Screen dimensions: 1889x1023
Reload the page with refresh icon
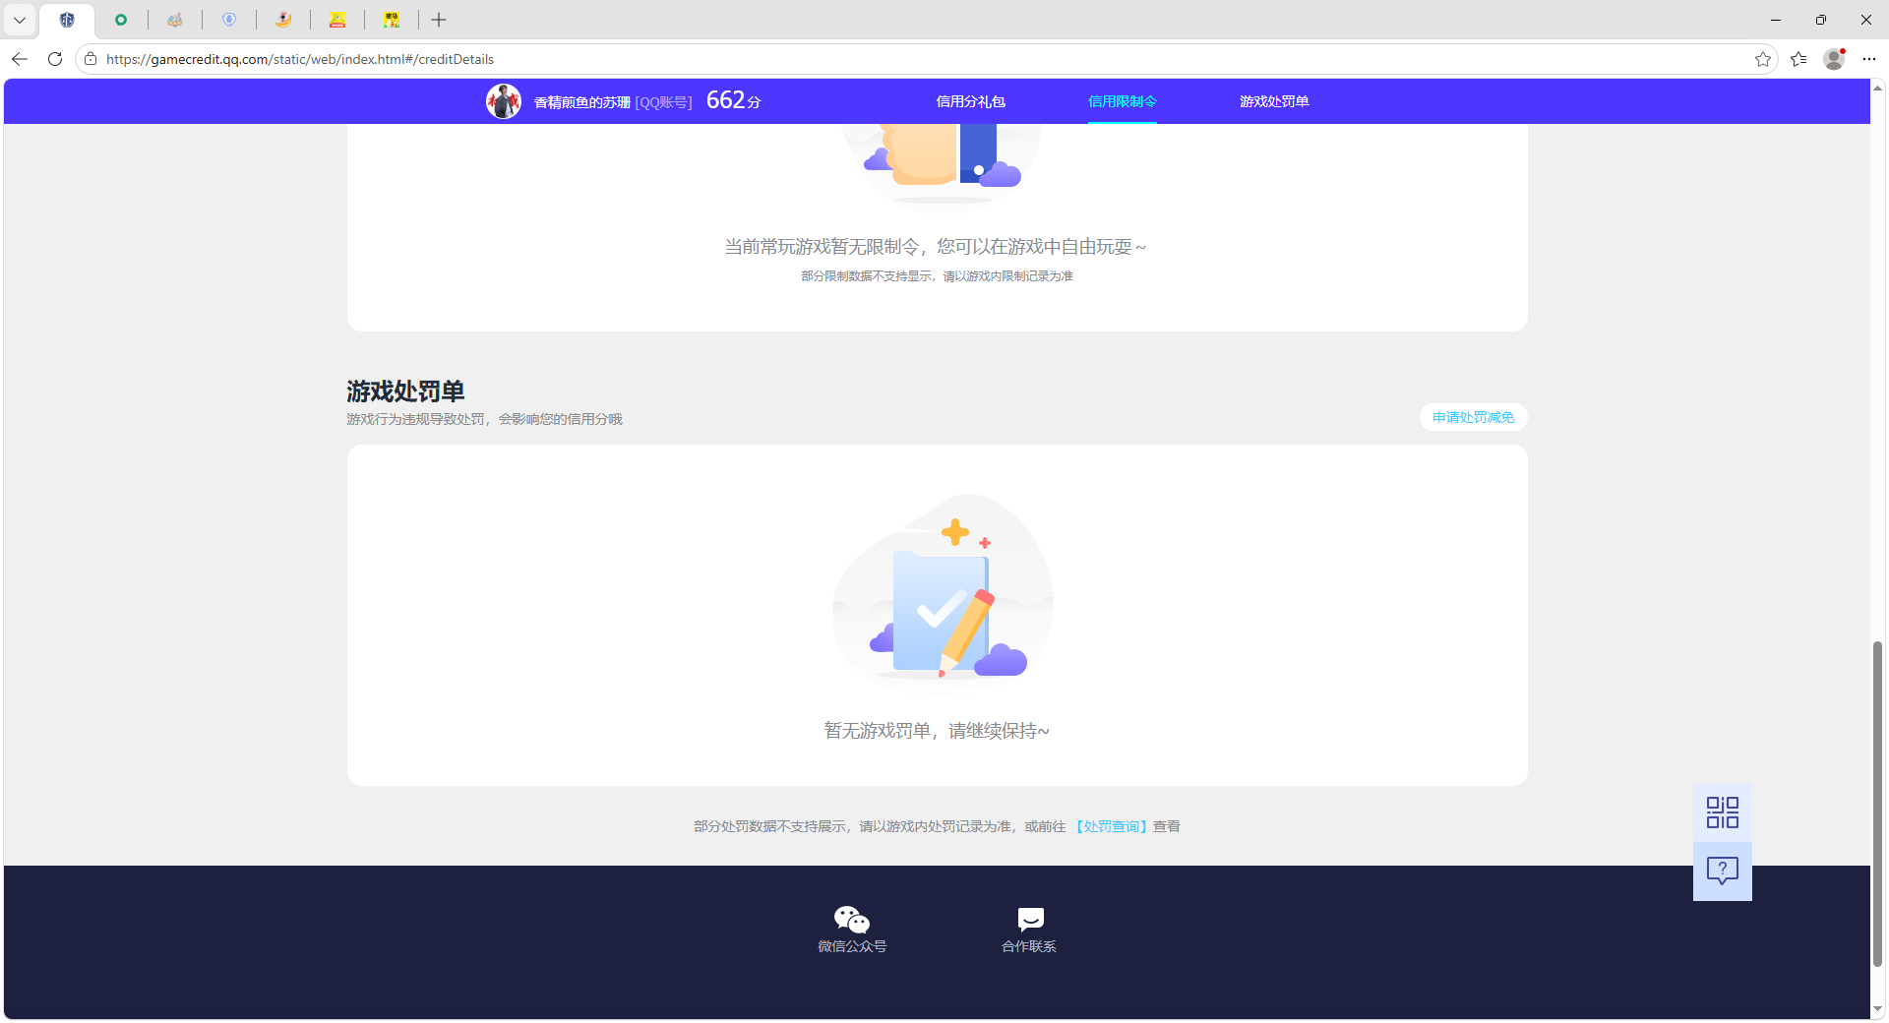(x=55, y=59)
